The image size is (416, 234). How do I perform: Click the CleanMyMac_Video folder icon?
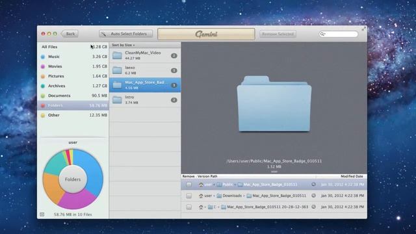pos(117,55)
